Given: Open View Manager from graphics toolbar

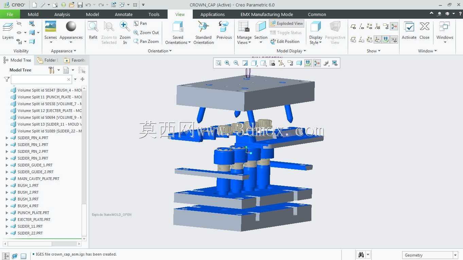Looking at the screenshot, I should coord(272,63).
